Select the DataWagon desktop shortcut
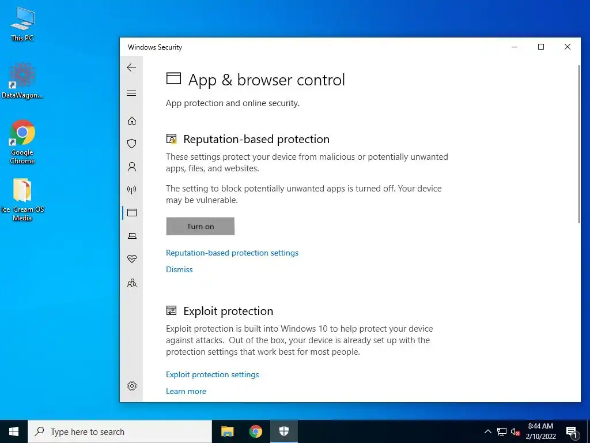The height and width of the screenshot is (443, 590). [x=22, y=81]
